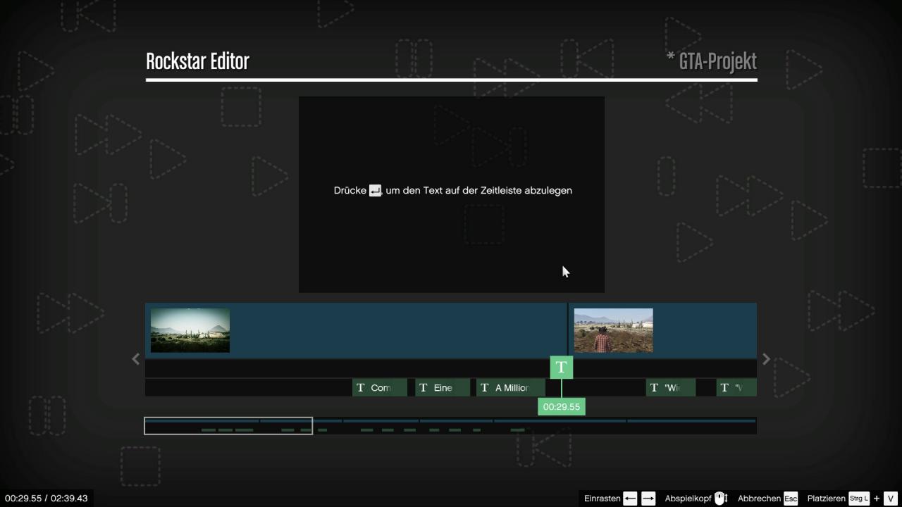Screen dimensions: 902x507
Task: Select the "A Million" text clip
Action: [x=511, y=387]
